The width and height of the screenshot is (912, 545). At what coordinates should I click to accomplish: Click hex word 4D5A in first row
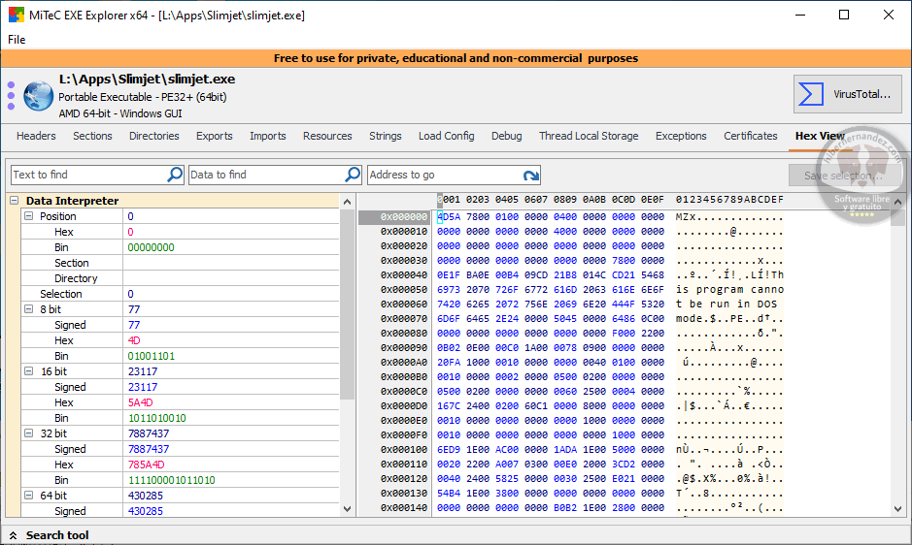click(x=449, y=216)
